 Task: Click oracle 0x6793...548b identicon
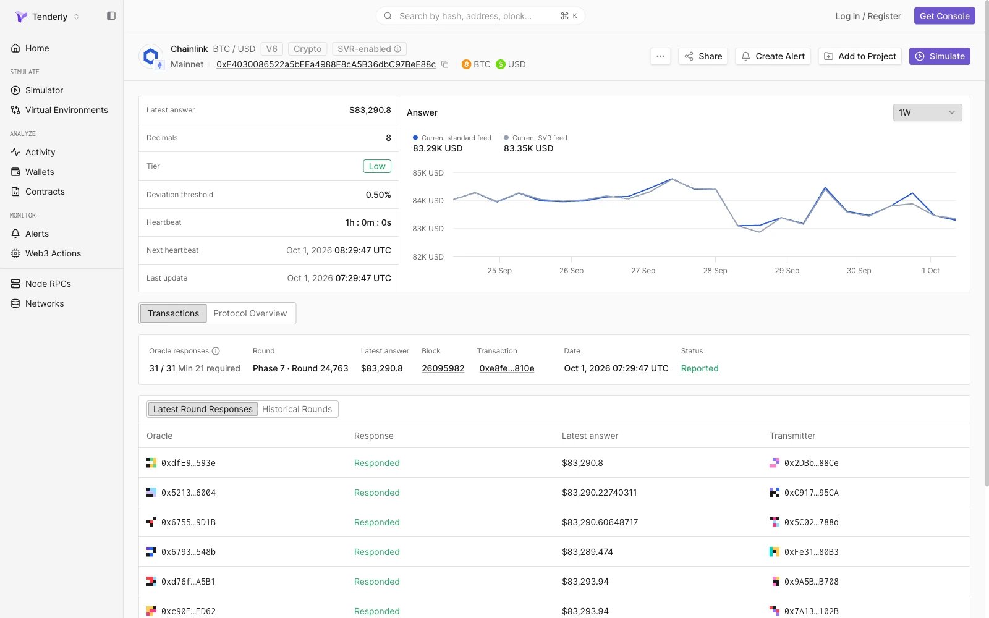tap(151, 552)
